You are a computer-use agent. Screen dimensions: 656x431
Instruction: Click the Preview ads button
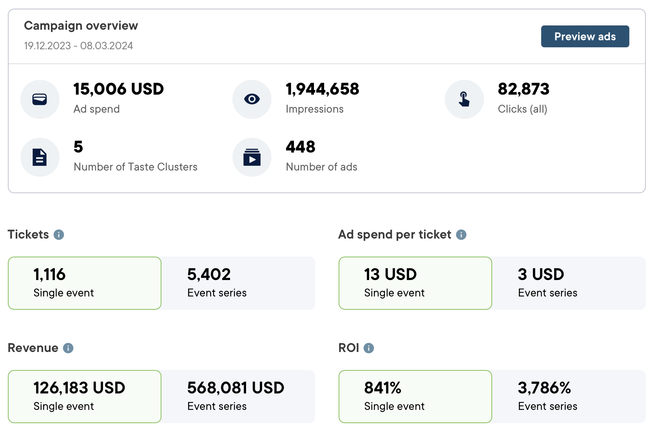(585, 36)
